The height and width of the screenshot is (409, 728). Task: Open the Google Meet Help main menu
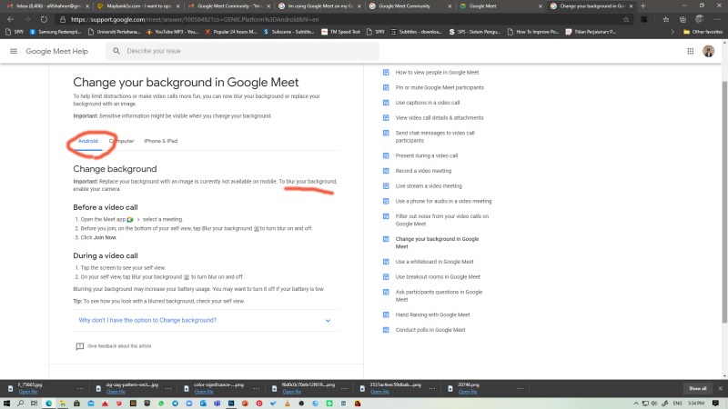(x=14, y=51)
